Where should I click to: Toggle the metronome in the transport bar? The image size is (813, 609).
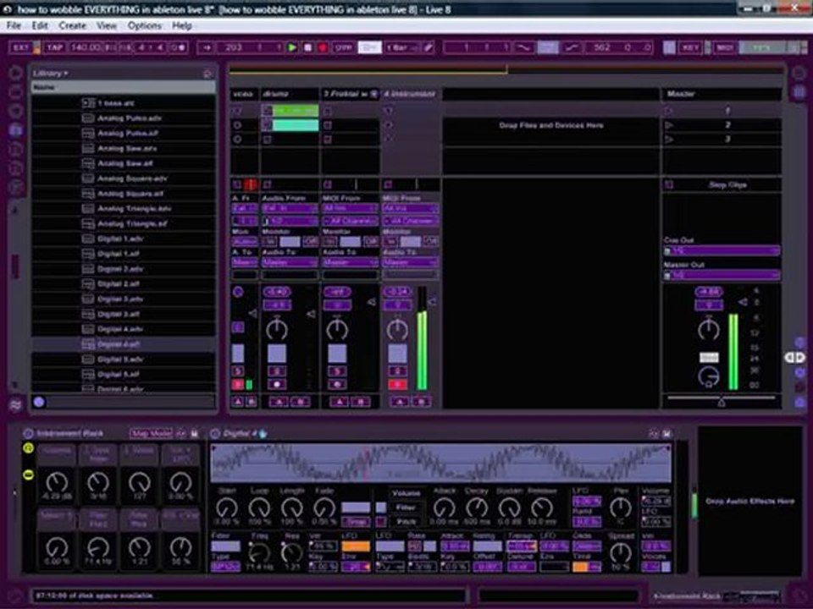point(178,47)
